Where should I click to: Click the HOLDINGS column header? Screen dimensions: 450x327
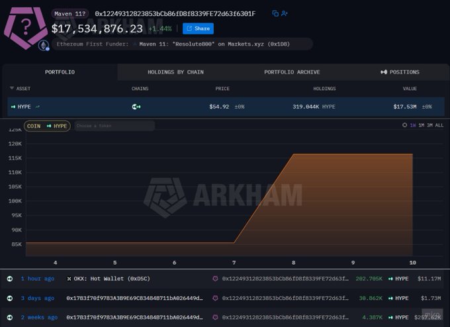click(324, 89)
